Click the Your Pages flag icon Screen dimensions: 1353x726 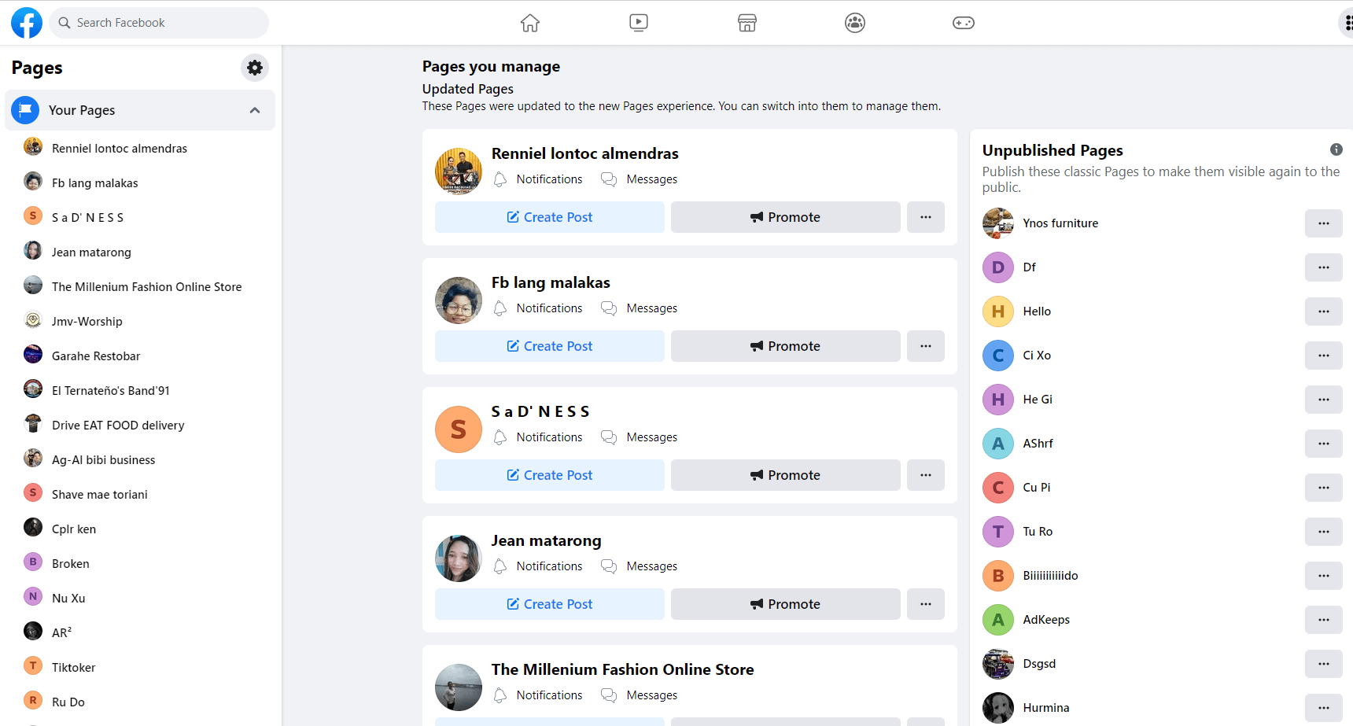(25, 110)
